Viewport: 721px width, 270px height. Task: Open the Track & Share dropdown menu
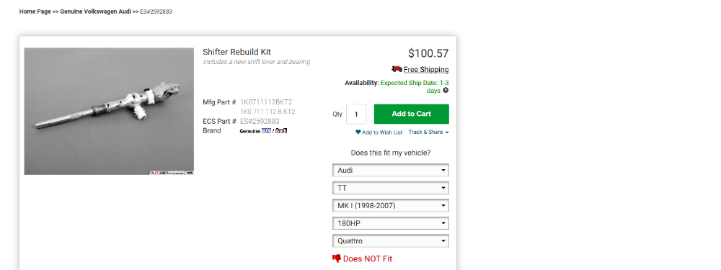428,132
